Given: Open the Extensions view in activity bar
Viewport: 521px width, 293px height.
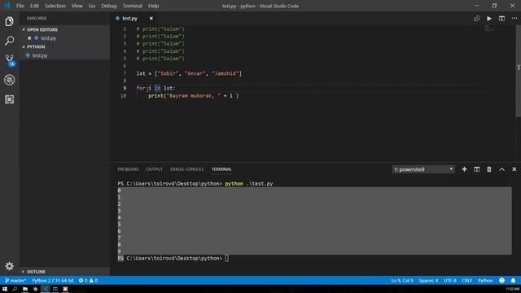Looking at the screenshot, I should pyautogui.click(x=9, y=99).
